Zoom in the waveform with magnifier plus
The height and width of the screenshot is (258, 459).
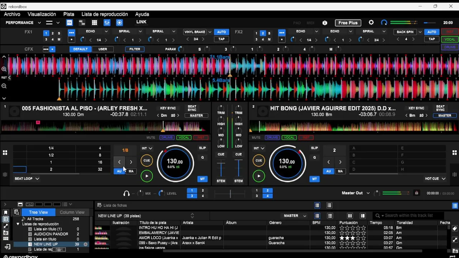tap(4, 69)
